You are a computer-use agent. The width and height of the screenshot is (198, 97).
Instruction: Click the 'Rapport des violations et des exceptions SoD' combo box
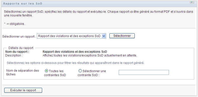tap(72, 36)
